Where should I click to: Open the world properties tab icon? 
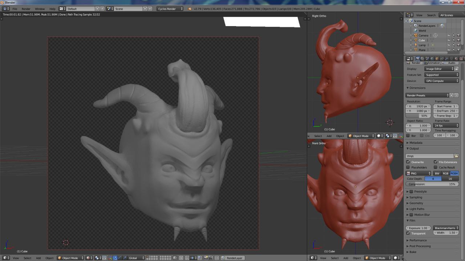point(432,58)
